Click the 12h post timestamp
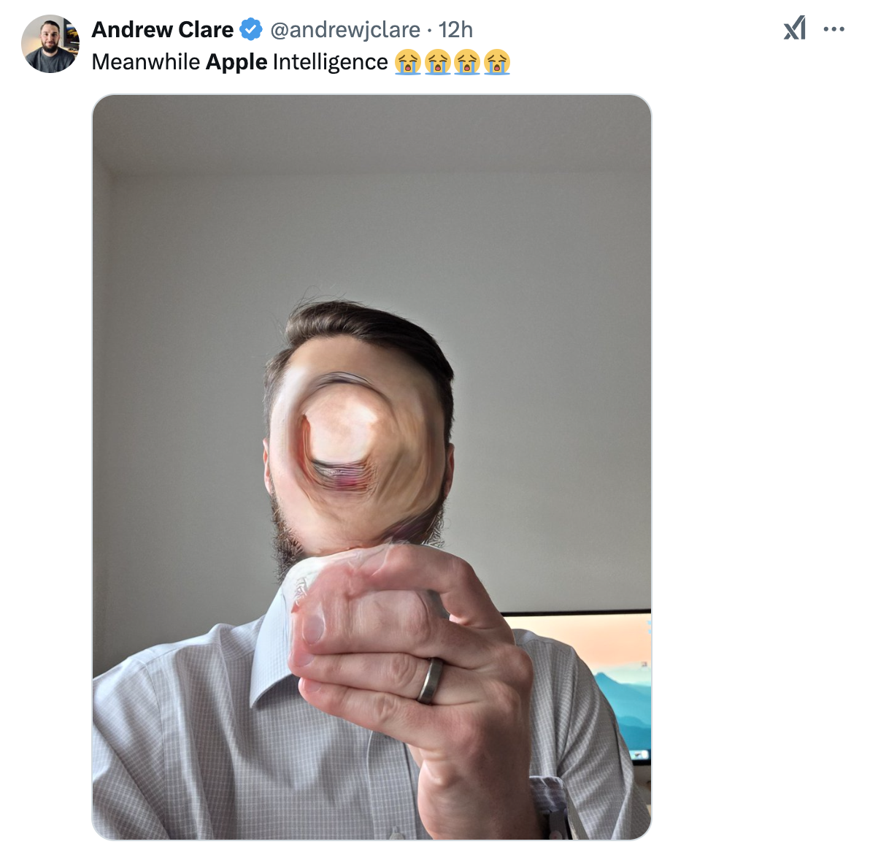This screenshot has height=847, width=870. click(455, 30)
